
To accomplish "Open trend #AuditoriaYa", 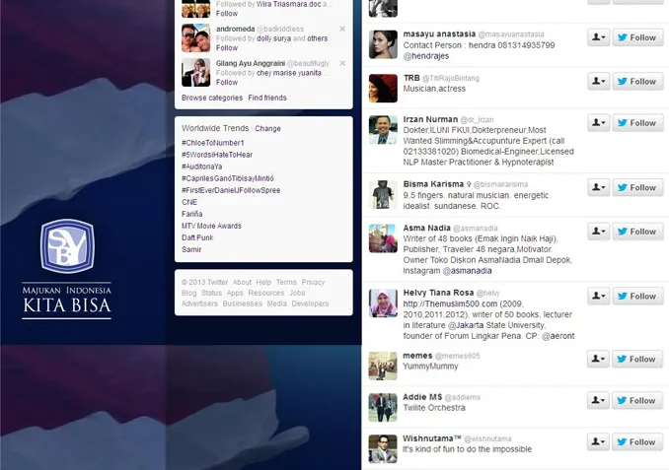I will coord(202,167).
